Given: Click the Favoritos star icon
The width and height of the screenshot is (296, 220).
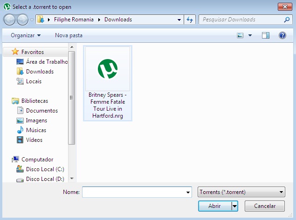Looking at the screenshot, I should pos(15,52).
